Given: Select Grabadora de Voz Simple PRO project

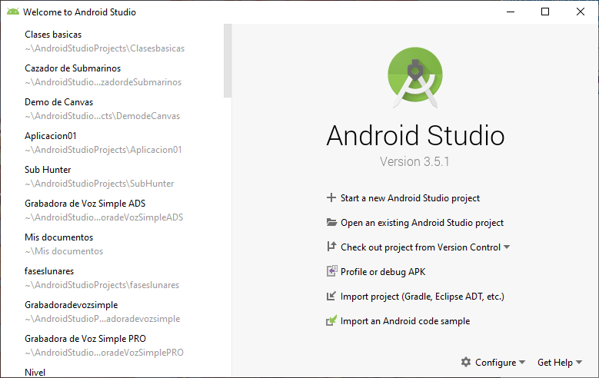Looking at the screenshot, I should pos(85,339).
